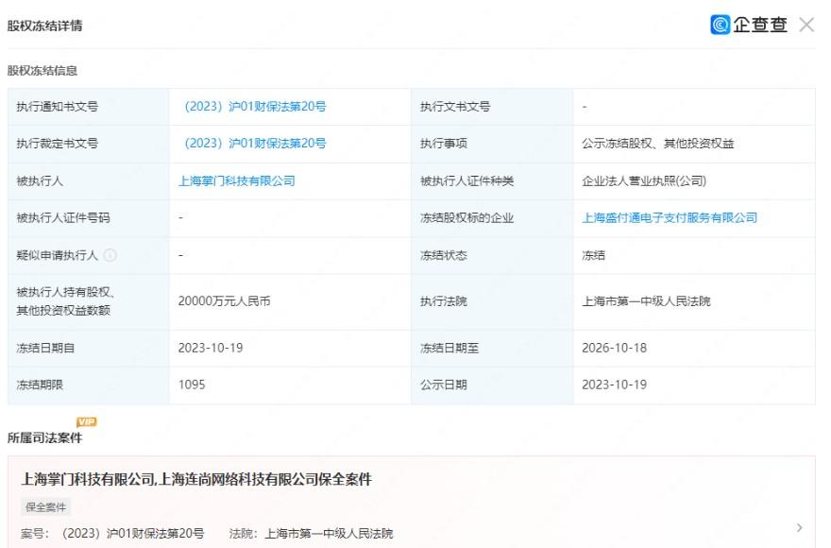Select the 所属司法案件 section heading
Image resolution: width=831 pixels, height=548 pixels.
pos(44,437)
